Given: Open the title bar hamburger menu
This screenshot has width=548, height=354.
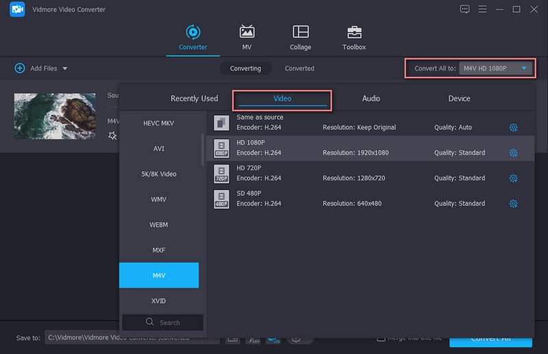Looking at the screenshot, I should coord(483,9).
